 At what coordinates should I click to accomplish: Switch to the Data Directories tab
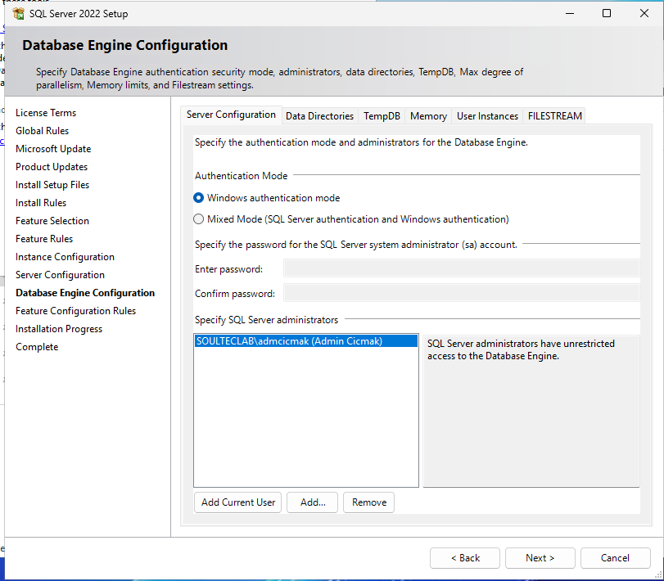coord(319,116)
